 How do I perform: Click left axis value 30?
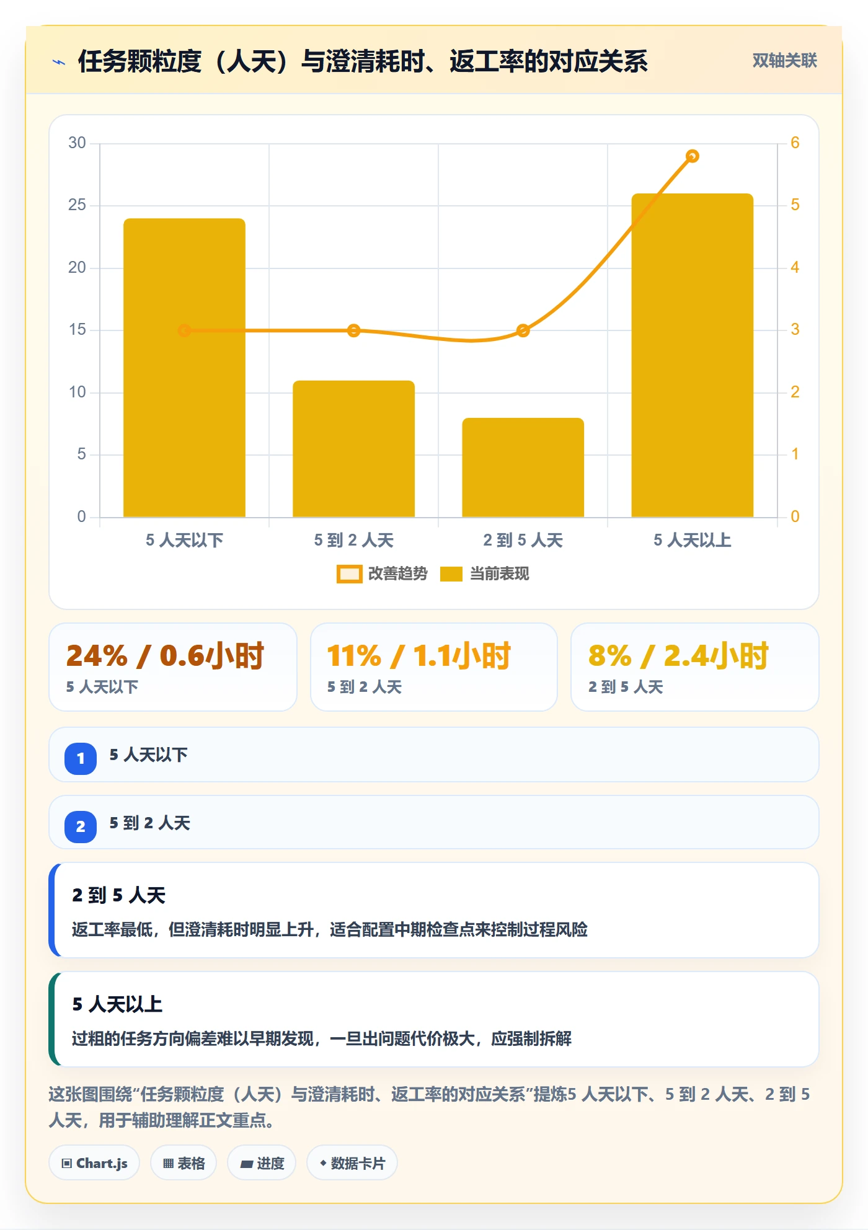pos(77,143)
